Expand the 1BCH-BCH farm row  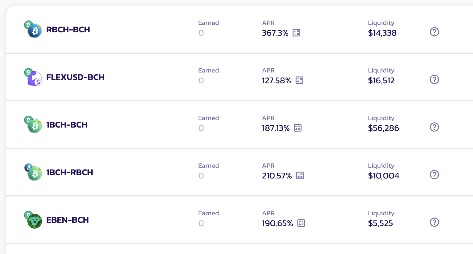[x=240, y=125]
